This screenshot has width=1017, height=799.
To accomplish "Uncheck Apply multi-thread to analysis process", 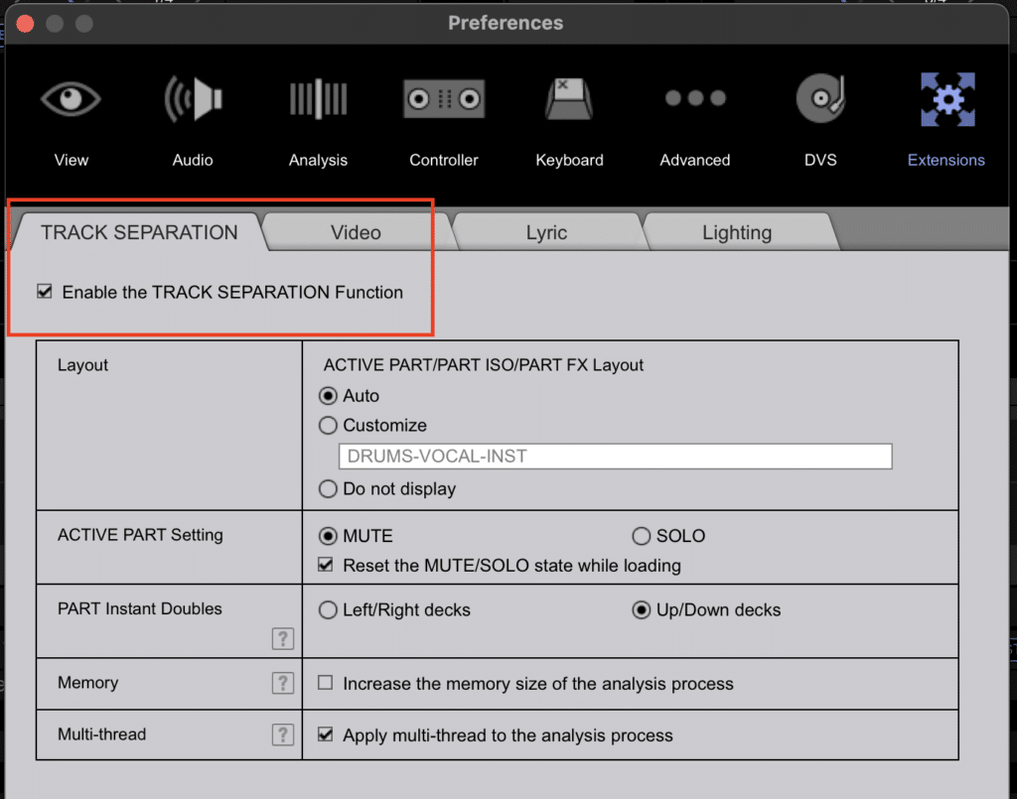I will pyautogui.click(x=325, y=735).
